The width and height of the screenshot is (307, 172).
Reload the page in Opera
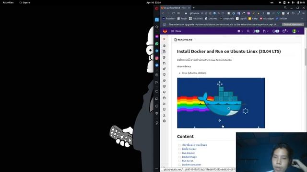[173, 13]
